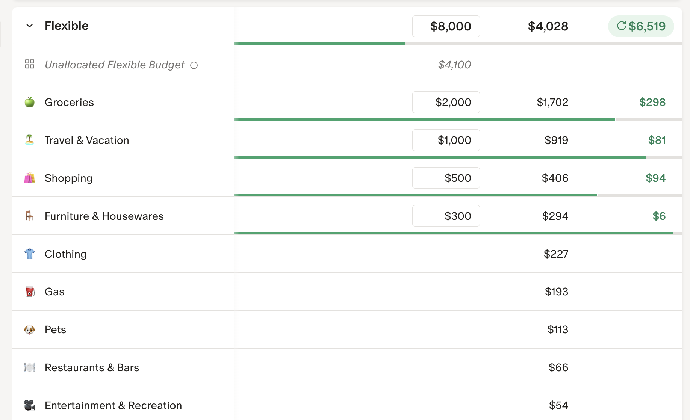Edit the Flexible $8,000 budget field
Screen dimensions: 690x420
[x=446, y=26]
